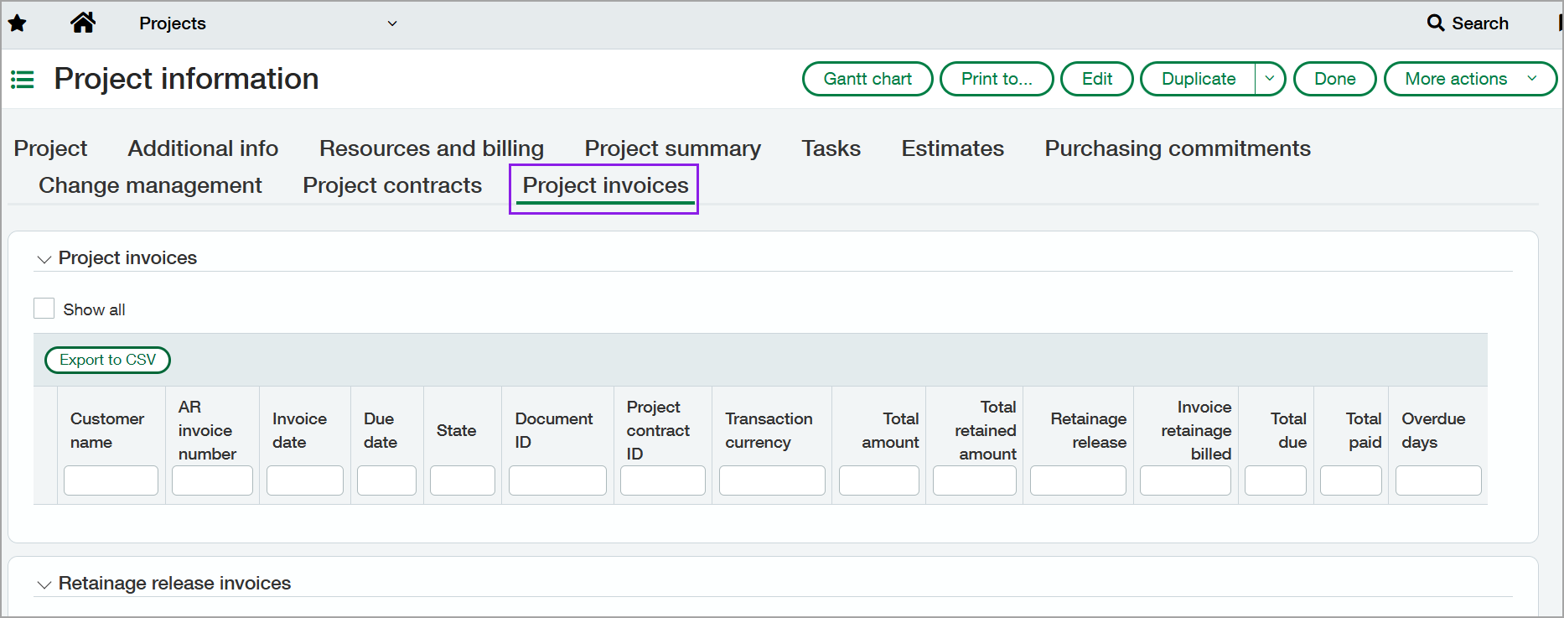The image size is (1564, 618).
Task: Open the green list menu icon
Action: pyautogui.click(x=23, y=80)
